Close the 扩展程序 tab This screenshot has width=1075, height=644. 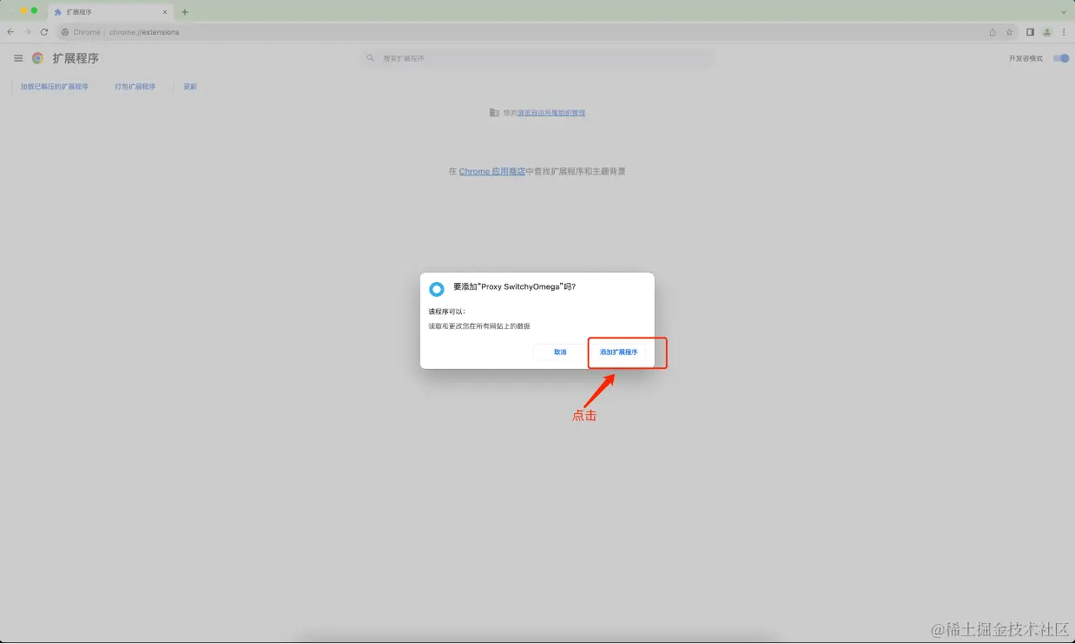pyautogui.click(x=165, y=12)
